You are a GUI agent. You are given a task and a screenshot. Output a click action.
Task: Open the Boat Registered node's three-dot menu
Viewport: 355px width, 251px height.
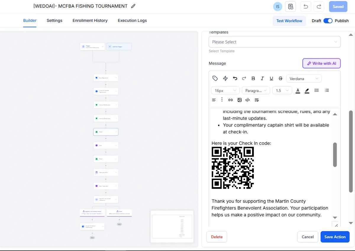coord(116,78)
